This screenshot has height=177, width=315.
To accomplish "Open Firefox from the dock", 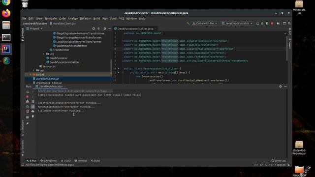I will click(6, 13).
